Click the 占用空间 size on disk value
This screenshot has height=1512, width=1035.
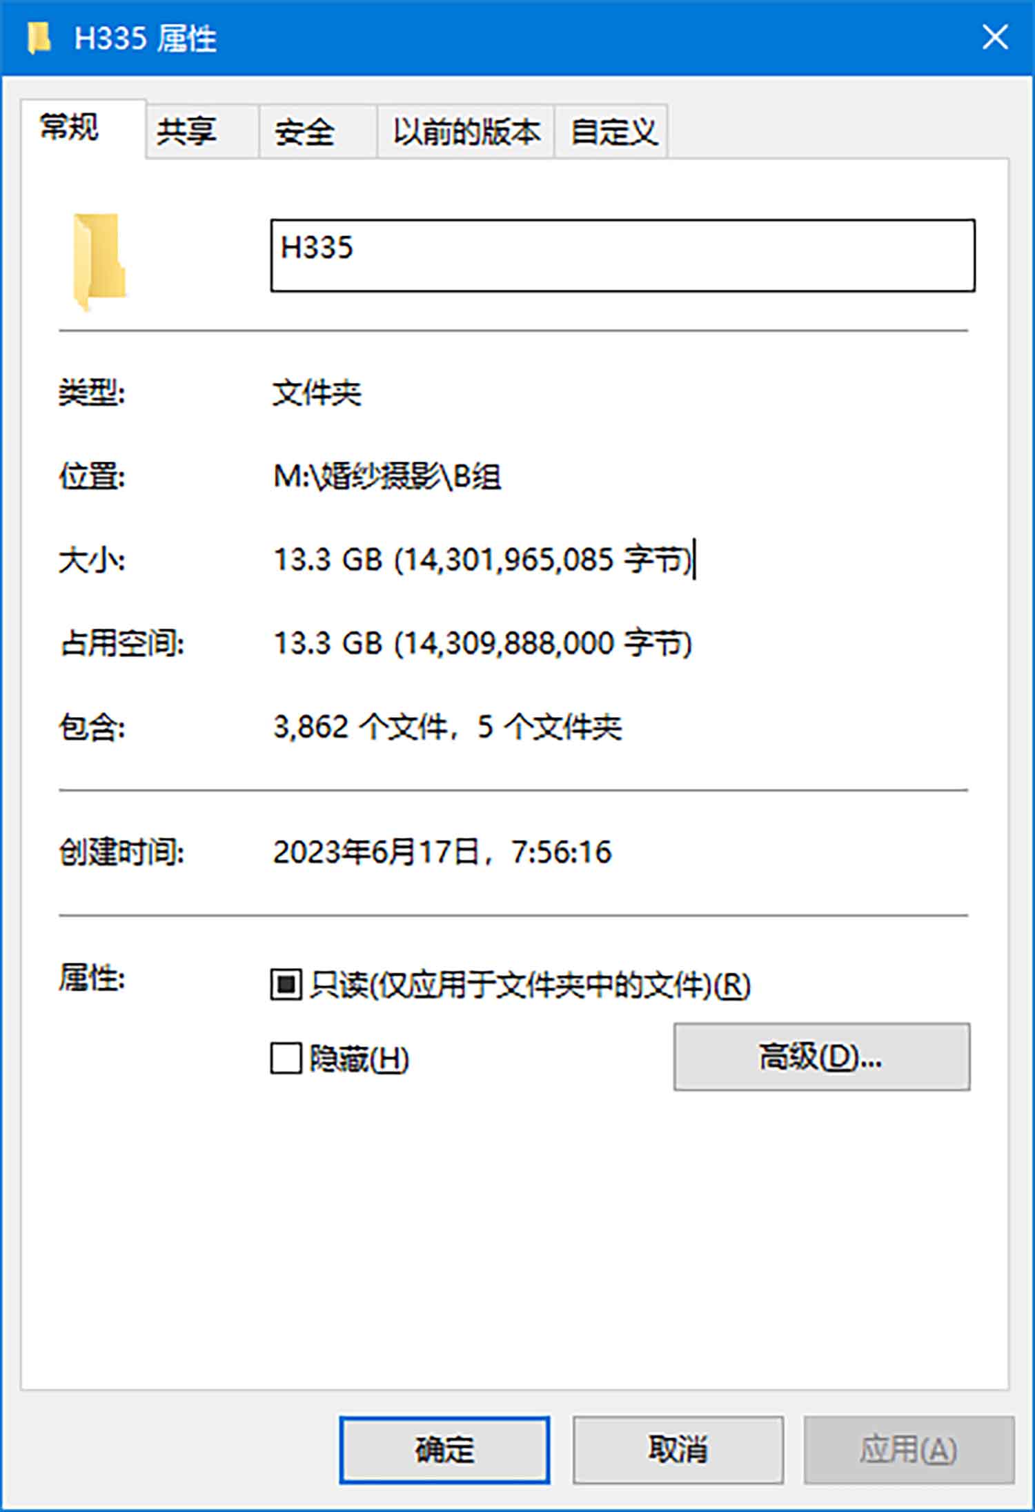pos(483,643)
